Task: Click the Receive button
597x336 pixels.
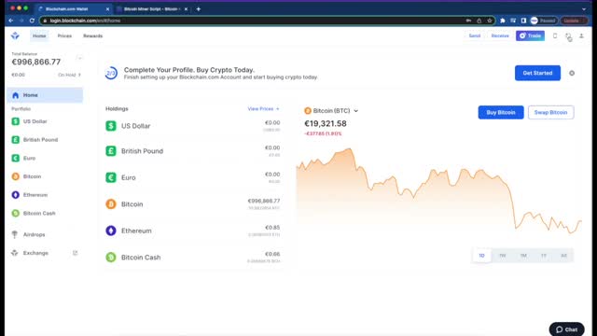Action: click(x=500, y=35)
